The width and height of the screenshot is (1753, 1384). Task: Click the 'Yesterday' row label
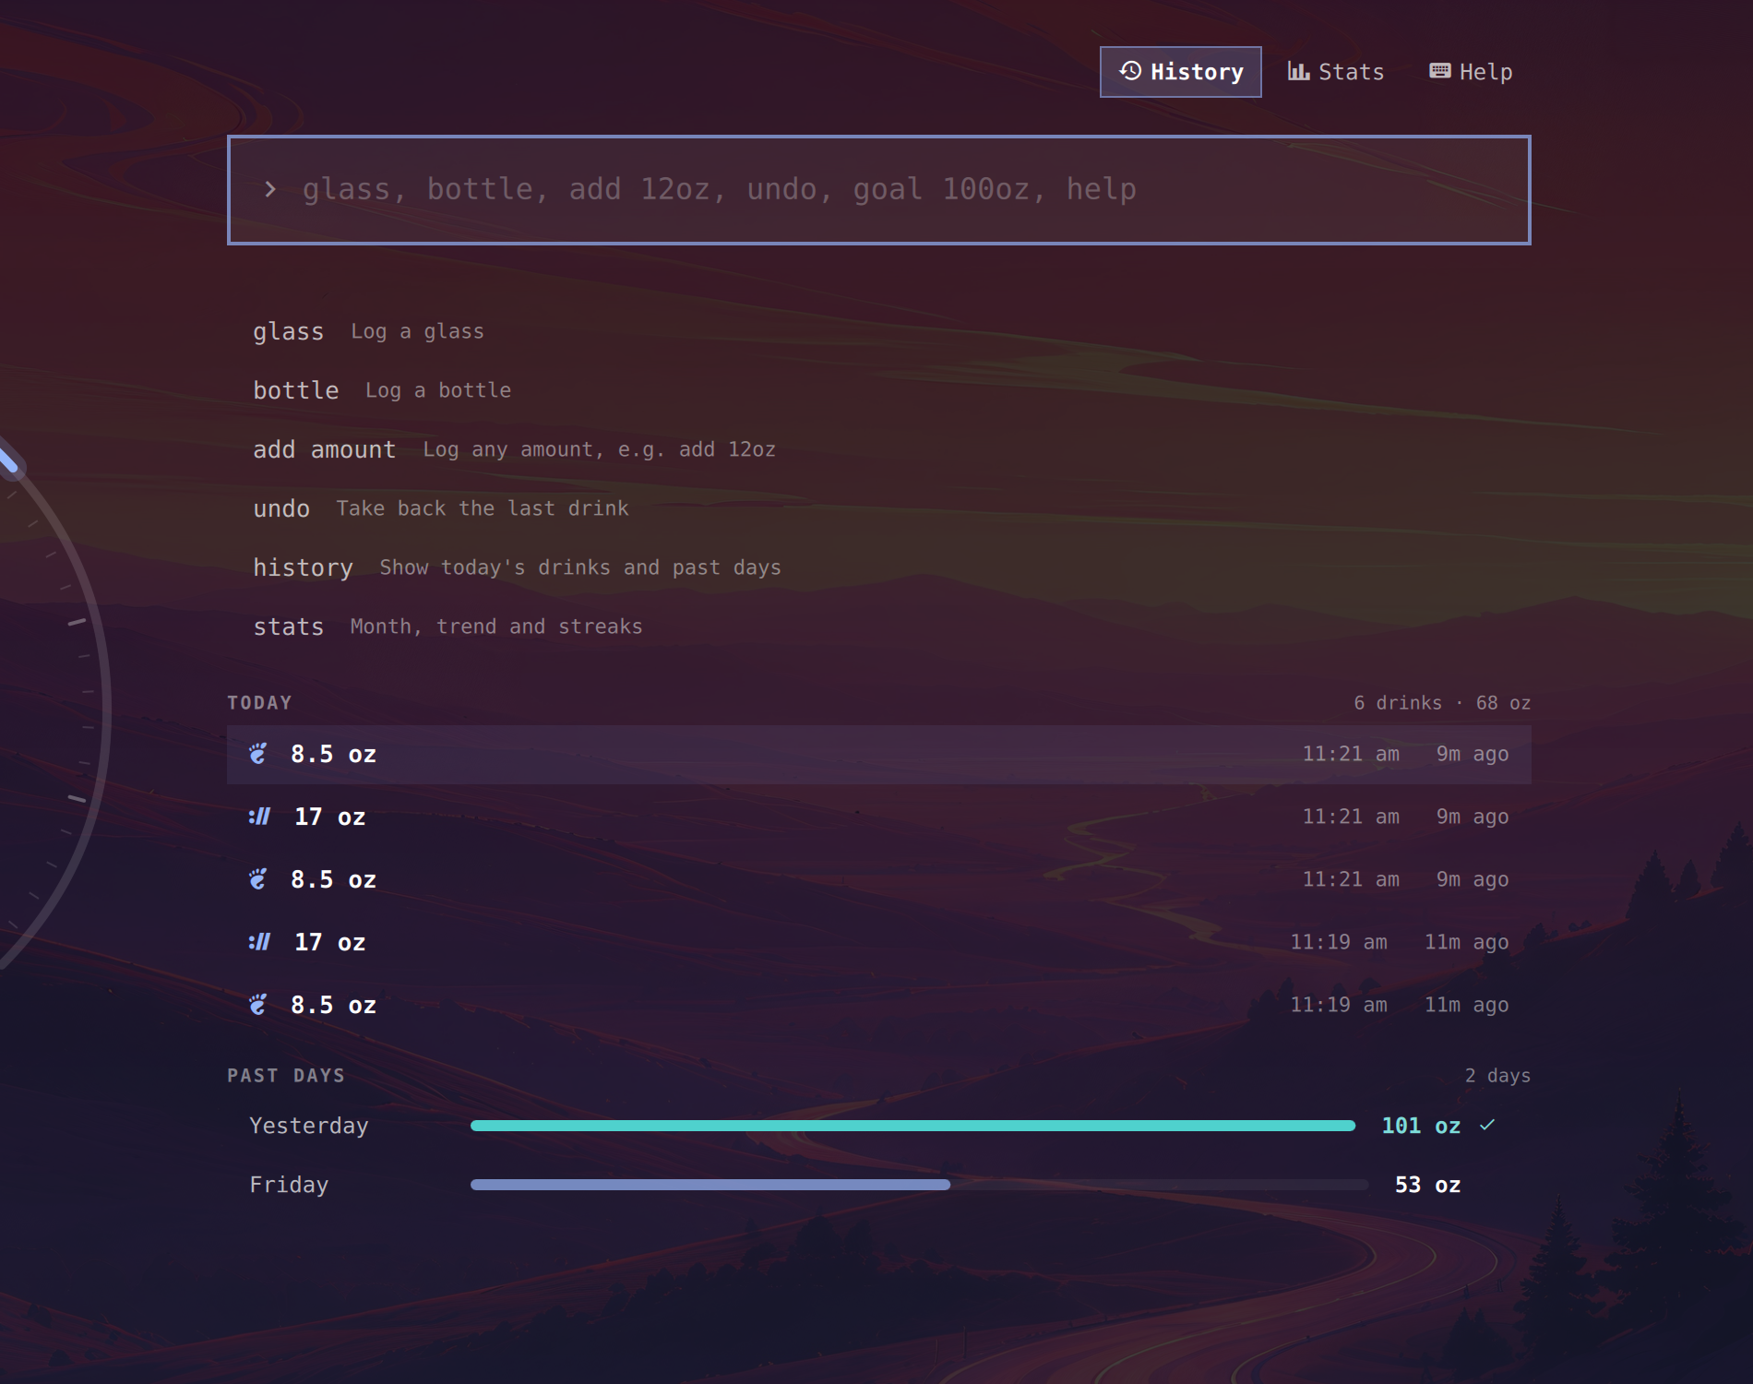(309, 1126)
